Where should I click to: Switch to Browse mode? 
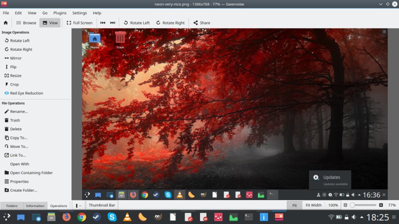tap(26, 22)
